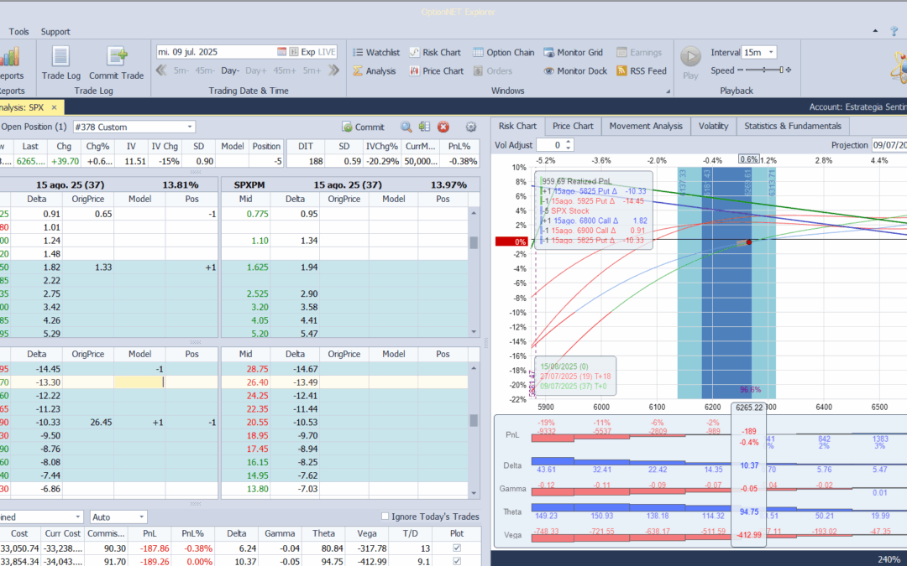907x566 pixels.
Task: Click the Projection date field
Action: click(x=889, y=145)
